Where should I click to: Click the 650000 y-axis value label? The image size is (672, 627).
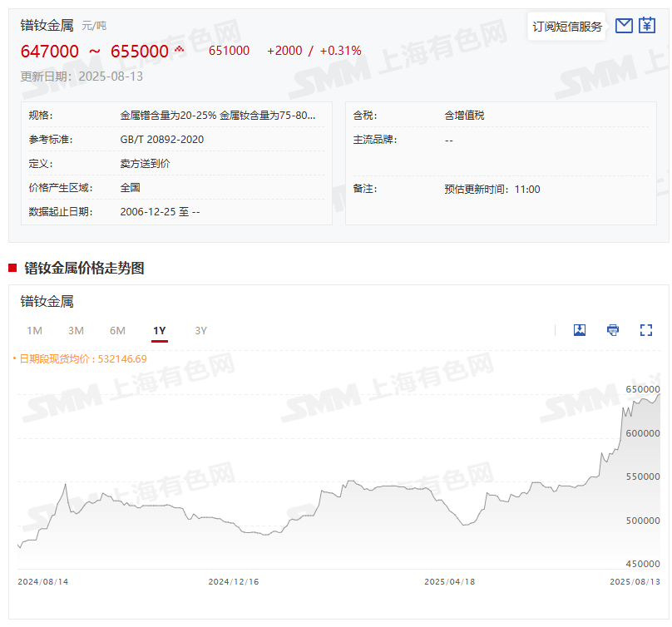[643, 389]
